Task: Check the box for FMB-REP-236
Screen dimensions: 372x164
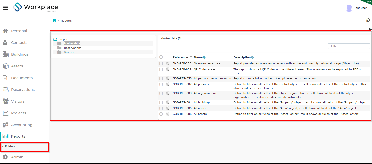Action: point(161,63)
